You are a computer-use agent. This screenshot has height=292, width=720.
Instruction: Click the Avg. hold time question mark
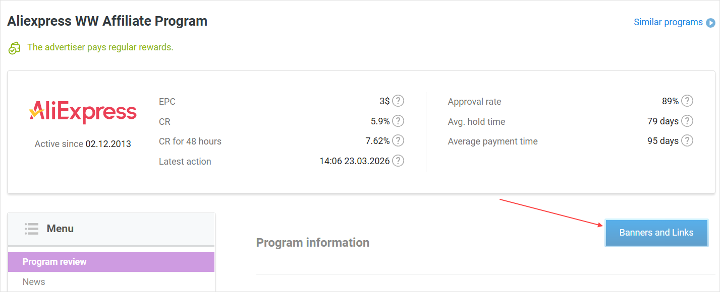[x=687, y=121]
